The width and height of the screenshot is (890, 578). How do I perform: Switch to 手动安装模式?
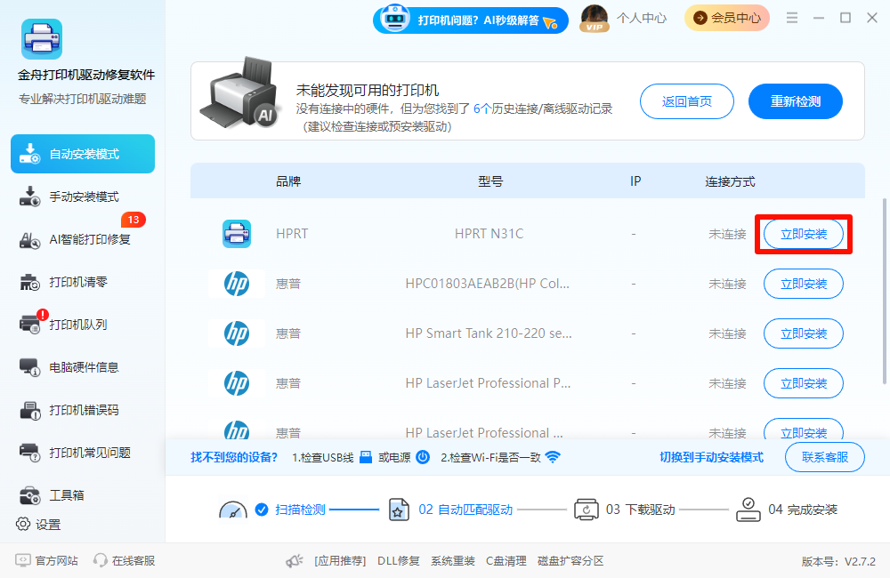point(83,197)
